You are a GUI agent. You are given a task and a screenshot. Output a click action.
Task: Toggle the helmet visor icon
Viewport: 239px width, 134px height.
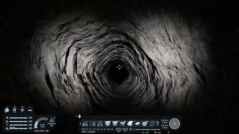coord(7,110)
